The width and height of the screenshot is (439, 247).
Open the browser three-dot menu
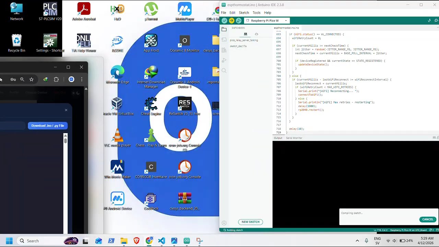(x=82, y=80)
